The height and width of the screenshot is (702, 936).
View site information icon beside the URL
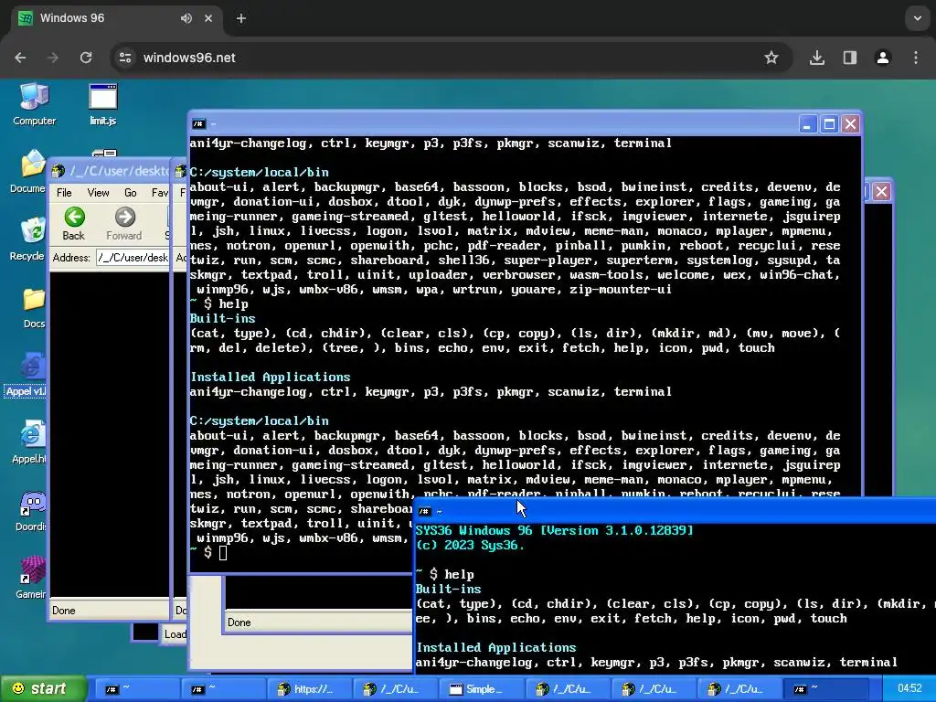(x=124, y=58)
